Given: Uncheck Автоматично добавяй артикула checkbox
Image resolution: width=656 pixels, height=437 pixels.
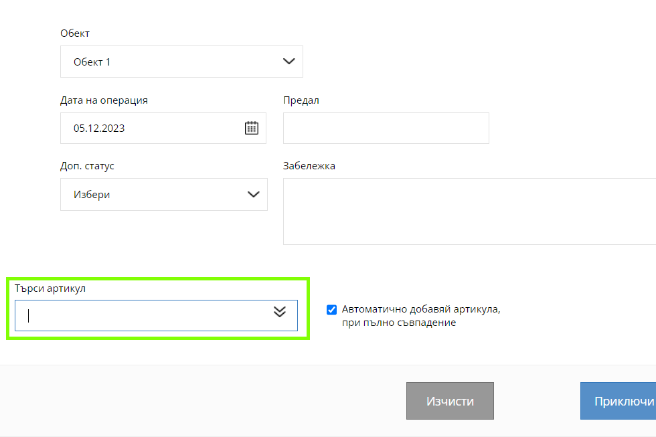Looking at the screenshot, I should 331,310.
